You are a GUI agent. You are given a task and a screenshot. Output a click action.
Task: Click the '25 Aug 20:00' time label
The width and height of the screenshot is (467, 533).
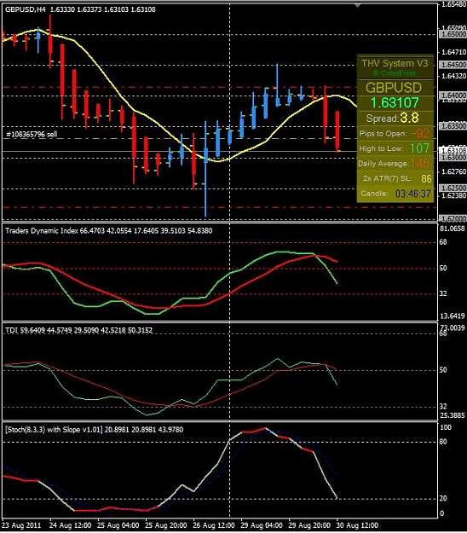[166, 525]
